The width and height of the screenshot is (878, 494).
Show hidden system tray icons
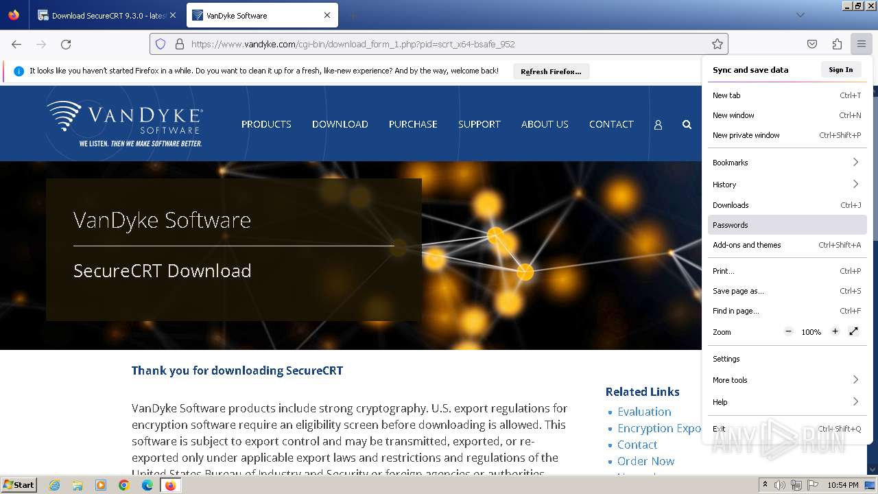coord(765,485)
